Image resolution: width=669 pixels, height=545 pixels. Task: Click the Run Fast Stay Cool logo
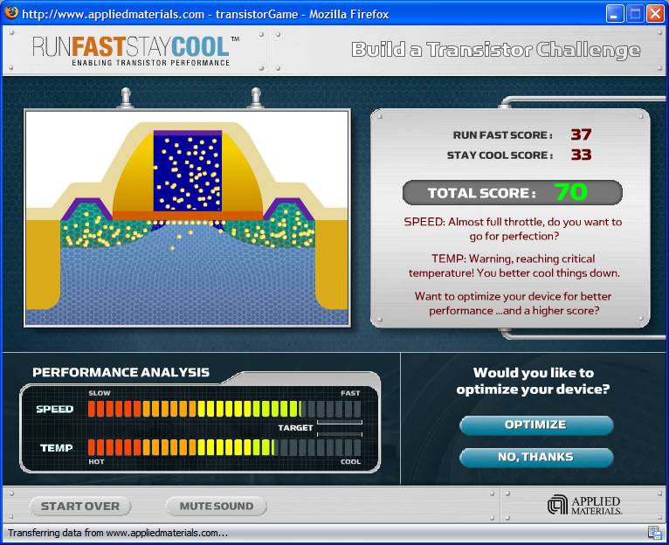pos(135,51)
